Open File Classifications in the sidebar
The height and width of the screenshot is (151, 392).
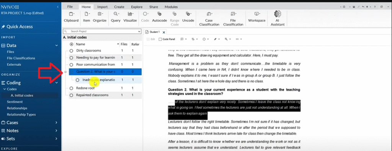coord(21,58)
